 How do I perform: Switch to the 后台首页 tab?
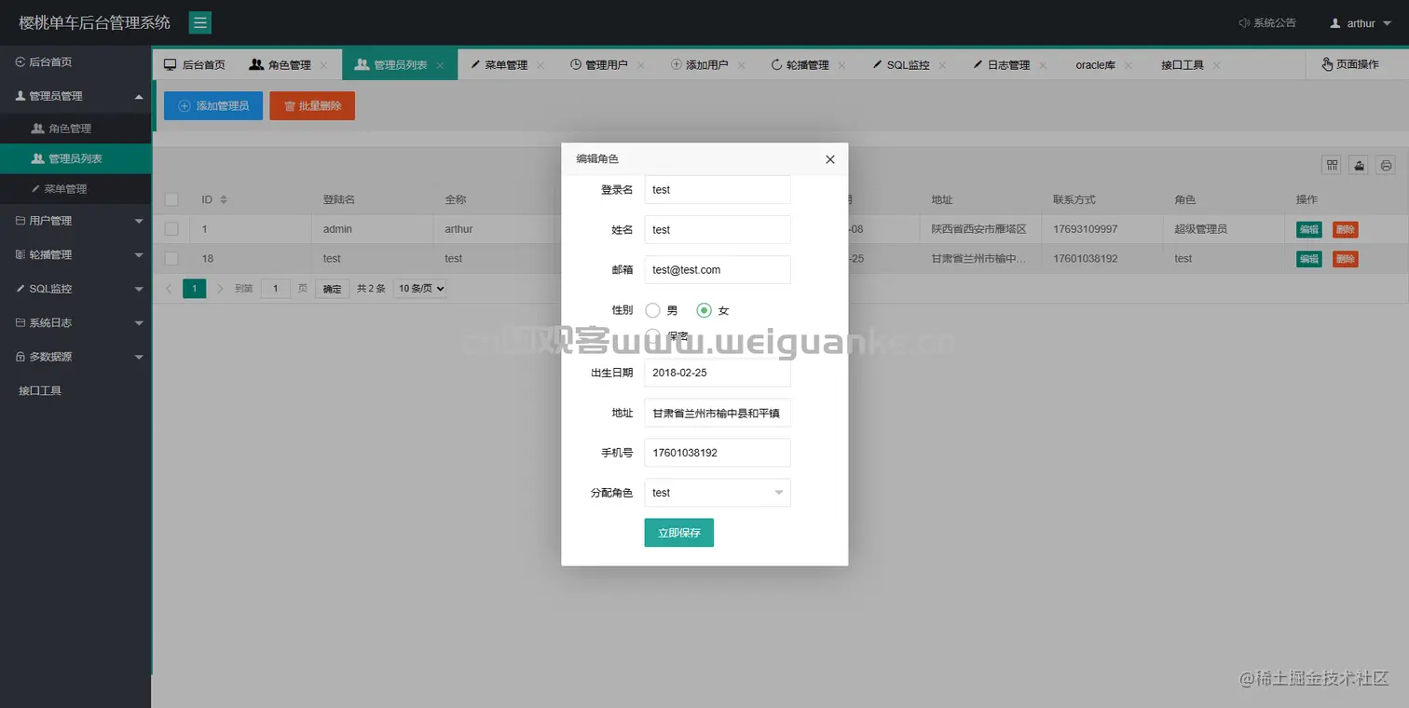pyautogui.click(x=195, y=65)
